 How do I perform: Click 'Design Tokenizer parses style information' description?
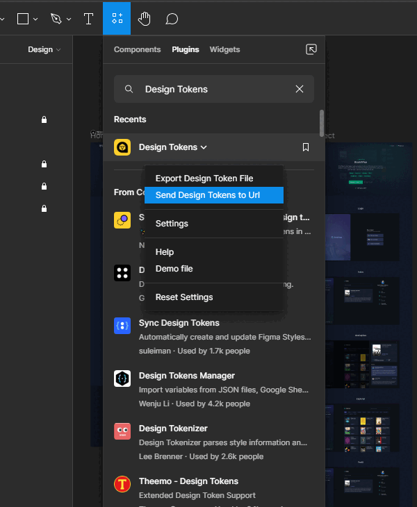[223, 442]
